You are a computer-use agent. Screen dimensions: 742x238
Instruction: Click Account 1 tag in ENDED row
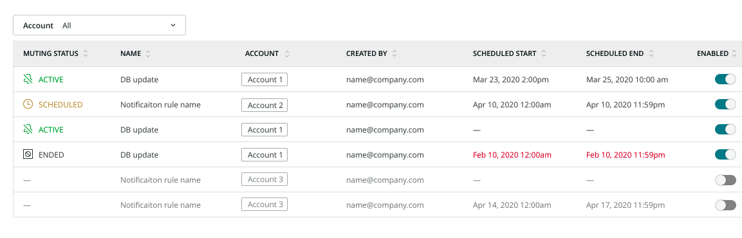264,155
